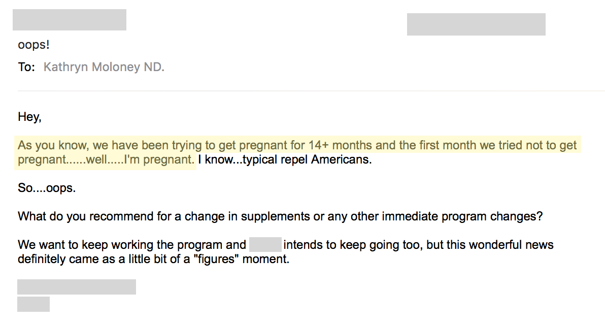605x323 pixels.
Task: Click "immediate program changes?" text
Action: click(x=462, y=216)
